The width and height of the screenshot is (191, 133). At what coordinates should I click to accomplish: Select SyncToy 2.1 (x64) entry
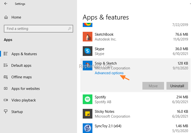click(108, 126)
